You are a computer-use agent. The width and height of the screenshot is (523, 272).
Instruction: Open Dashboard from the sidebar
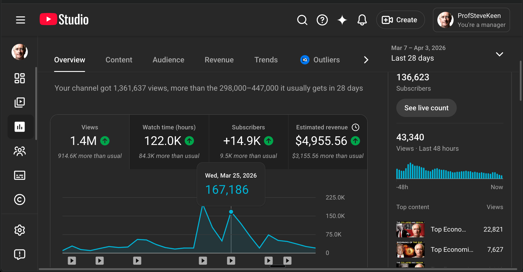point(20,78)
